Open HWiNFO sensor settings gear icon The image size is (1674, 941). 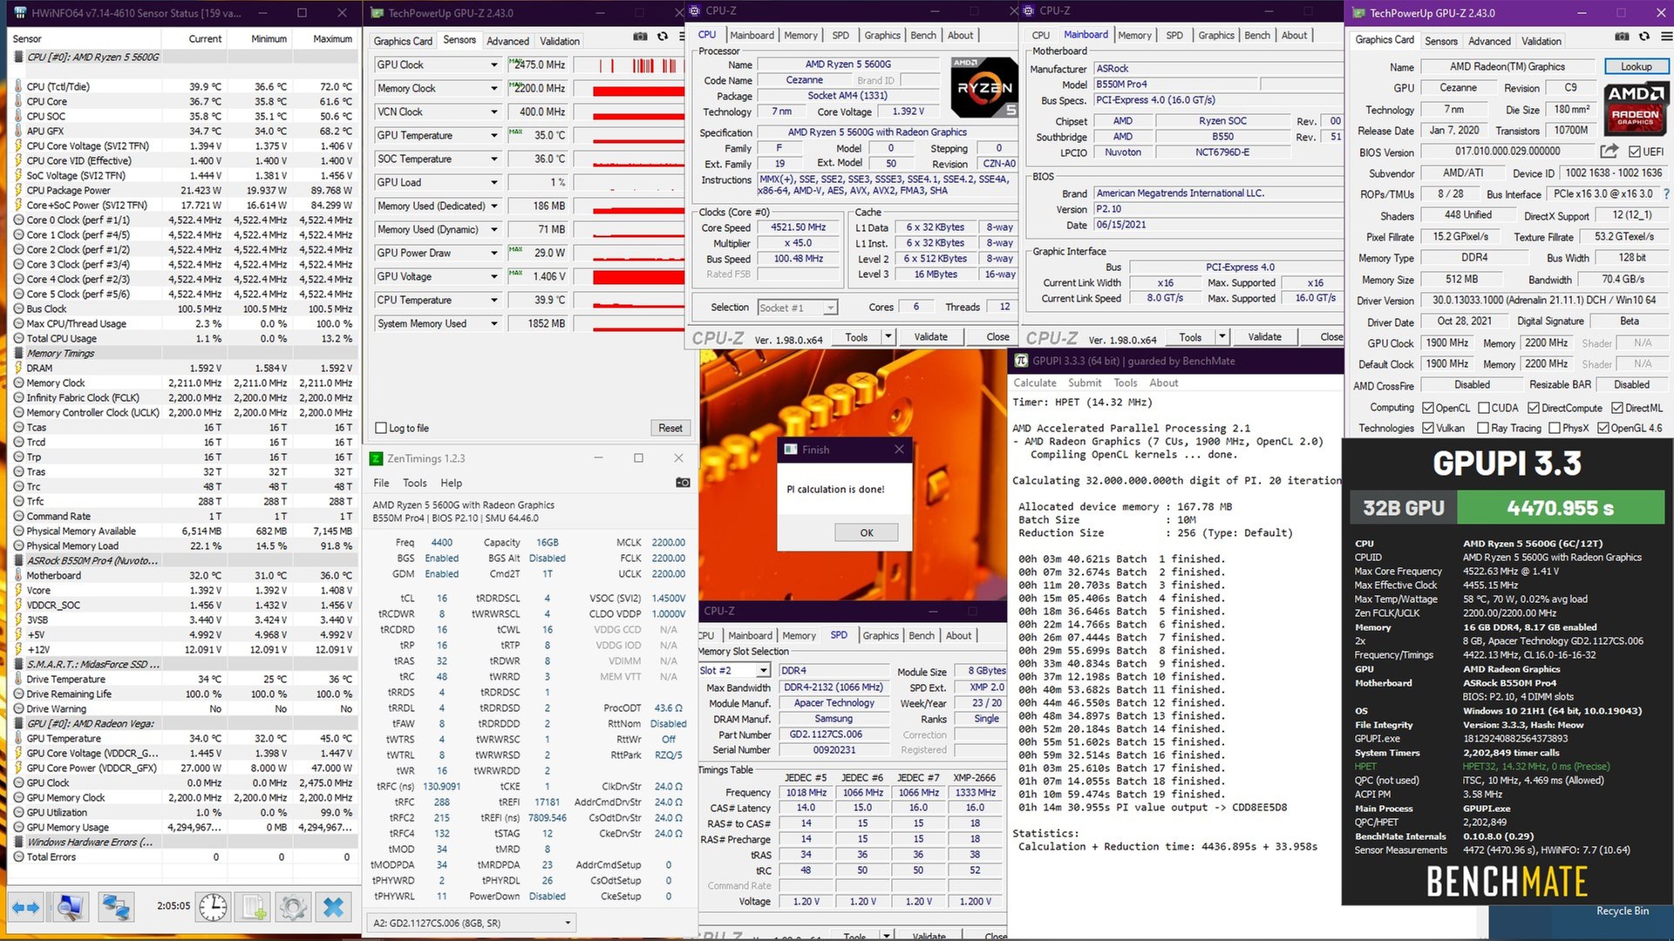pyautogui.click(x=293, y=907)
